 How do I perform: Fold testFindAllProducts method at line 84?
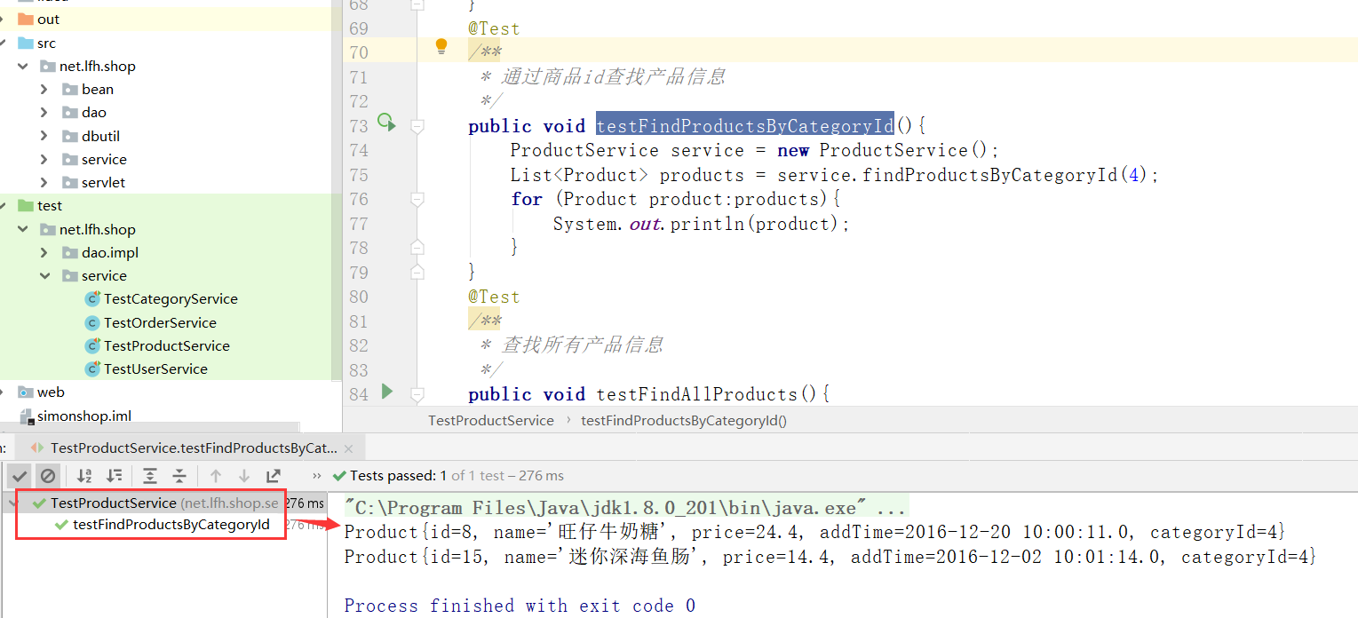pyautogui.click(x=417, y=395)
